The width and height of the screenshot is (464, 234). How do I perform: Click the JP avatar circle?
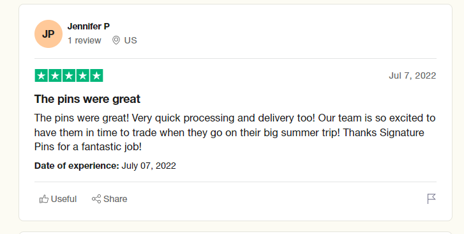tap(49, 34)
